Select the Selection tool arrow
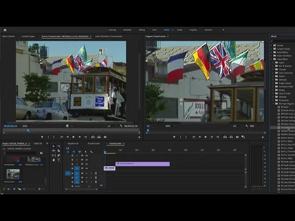 (x=53, y=146)
